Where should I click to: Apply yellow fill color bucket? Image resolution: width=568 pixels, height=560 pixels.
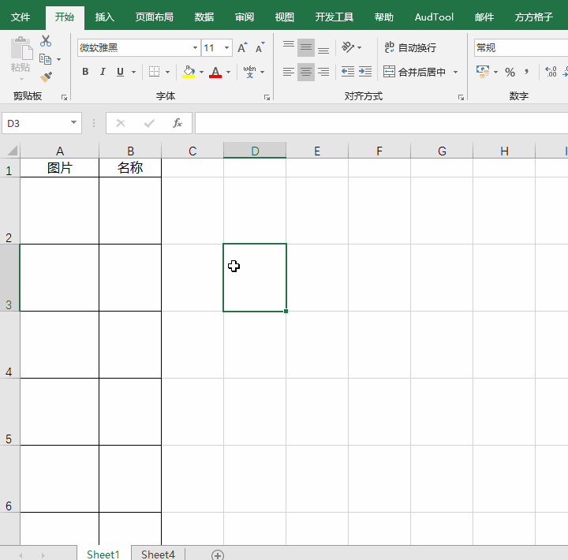tap(189, 72)
